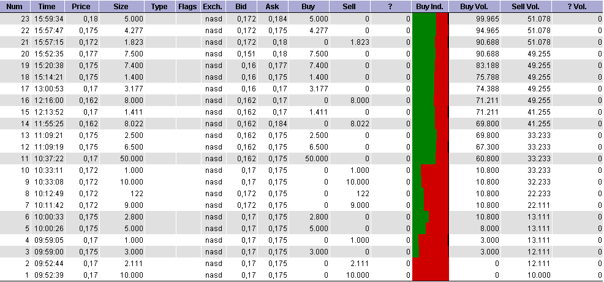This screenshot has height=282, width=604.
Task: Click the price 0,18 in row 23
Action: point(91,18)
